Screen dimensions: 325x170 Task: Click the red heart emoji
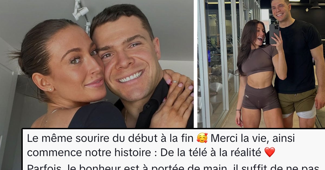click(x=269, y=152)
